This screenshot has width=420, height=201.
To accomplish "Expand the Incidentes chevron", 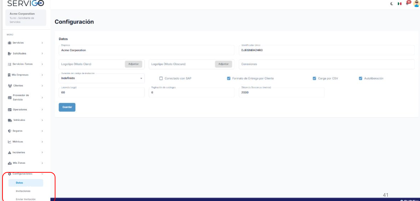I will (42, 152).
